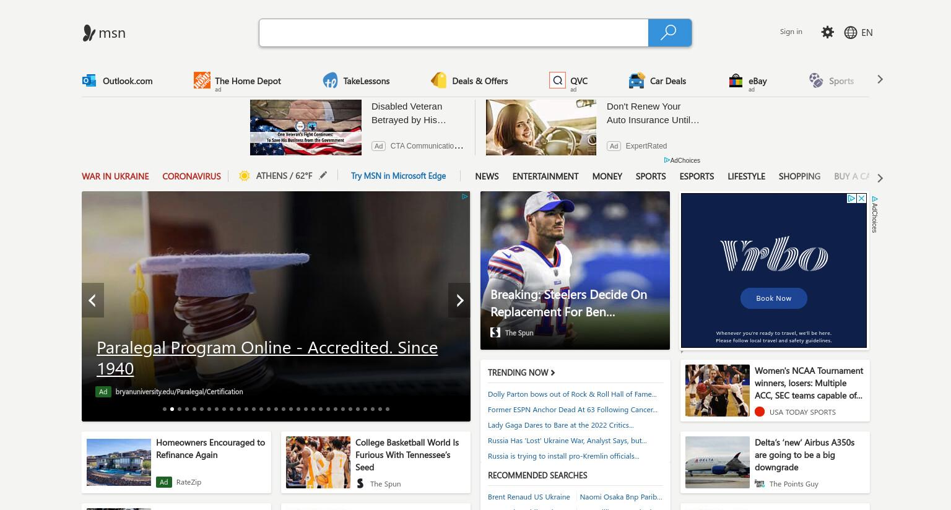951x510 pixels.
Task: Select the first carousel dot
Action: click(165, 409)
